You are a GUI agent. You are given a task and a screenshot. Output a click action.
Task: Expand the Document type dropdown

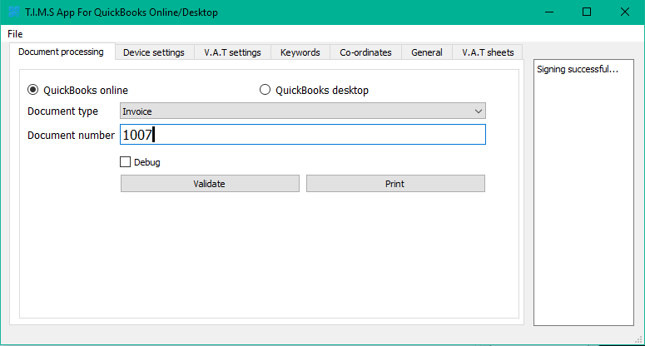(303, 111)
